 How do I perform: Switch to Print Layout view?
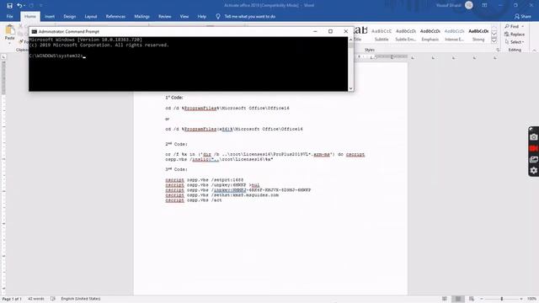pyautogui.click(x=458, y=299)
